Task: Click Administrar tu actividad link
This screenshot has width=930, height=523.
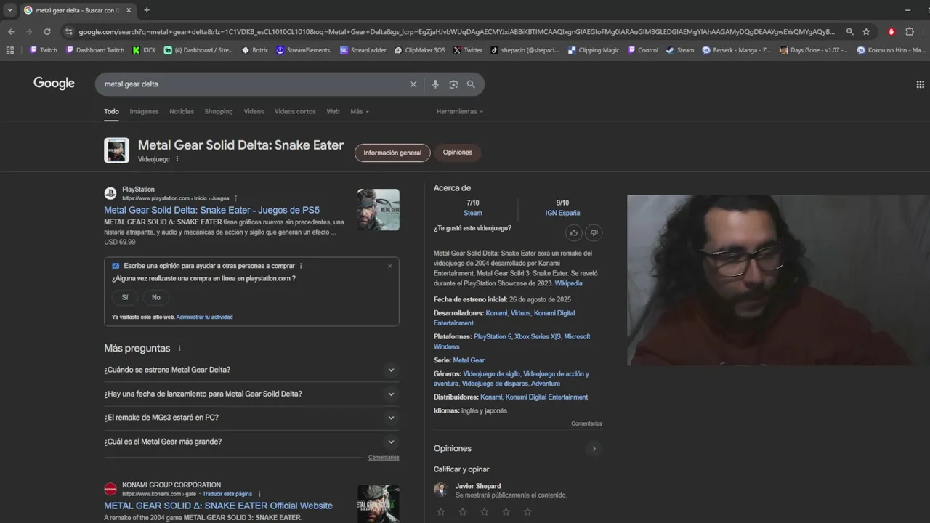Action: click(x=204, y=317)
